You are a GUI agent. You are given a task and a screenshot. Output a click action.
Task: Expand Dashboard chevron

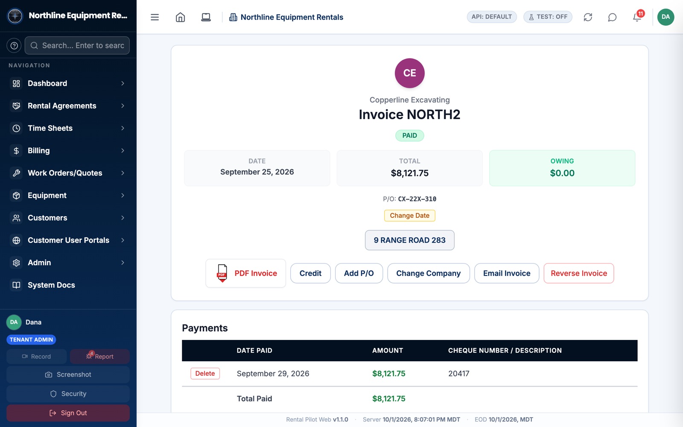pos(123,83)
